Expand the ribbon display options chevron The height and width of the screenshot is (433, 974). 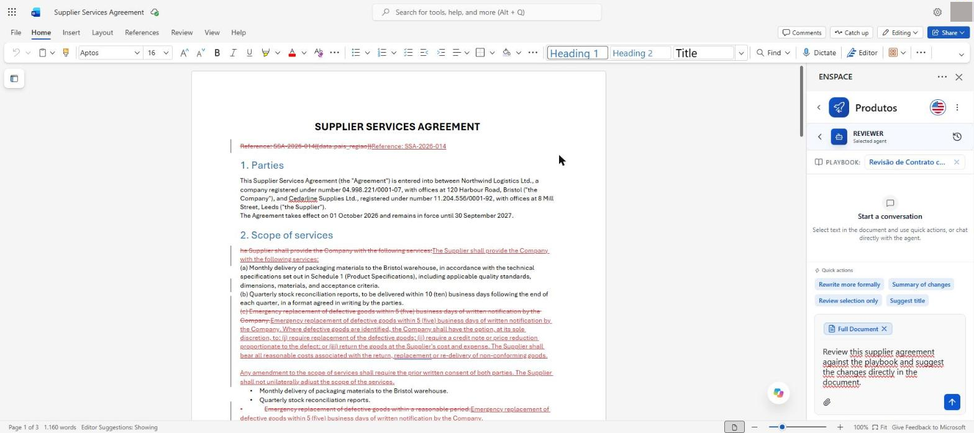(x=961, y=55)
